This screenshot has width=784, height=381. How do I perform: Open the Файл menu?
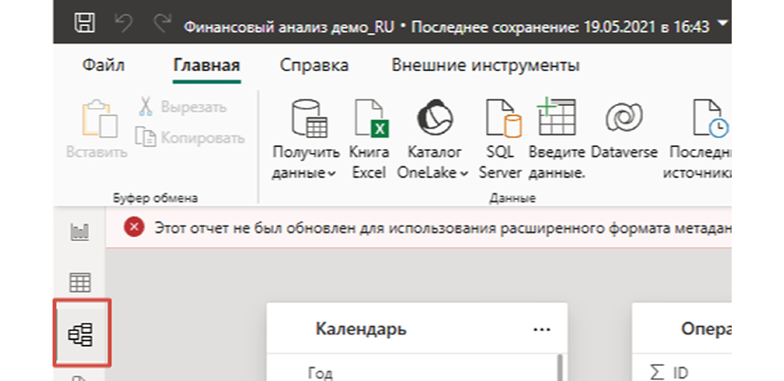(x=103, y=65)
